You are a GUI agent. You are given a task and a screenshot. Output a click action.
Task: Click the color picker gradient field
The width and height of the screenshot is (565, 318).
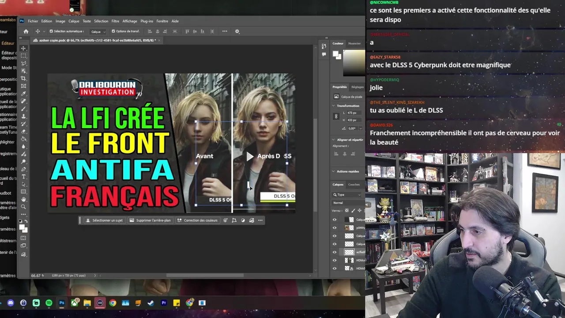tap(354, 64)
